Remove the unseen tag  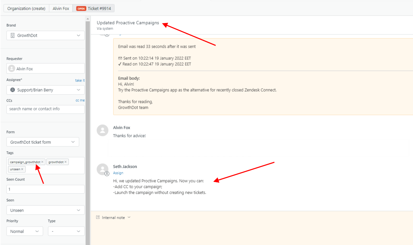tap(22, 169)
